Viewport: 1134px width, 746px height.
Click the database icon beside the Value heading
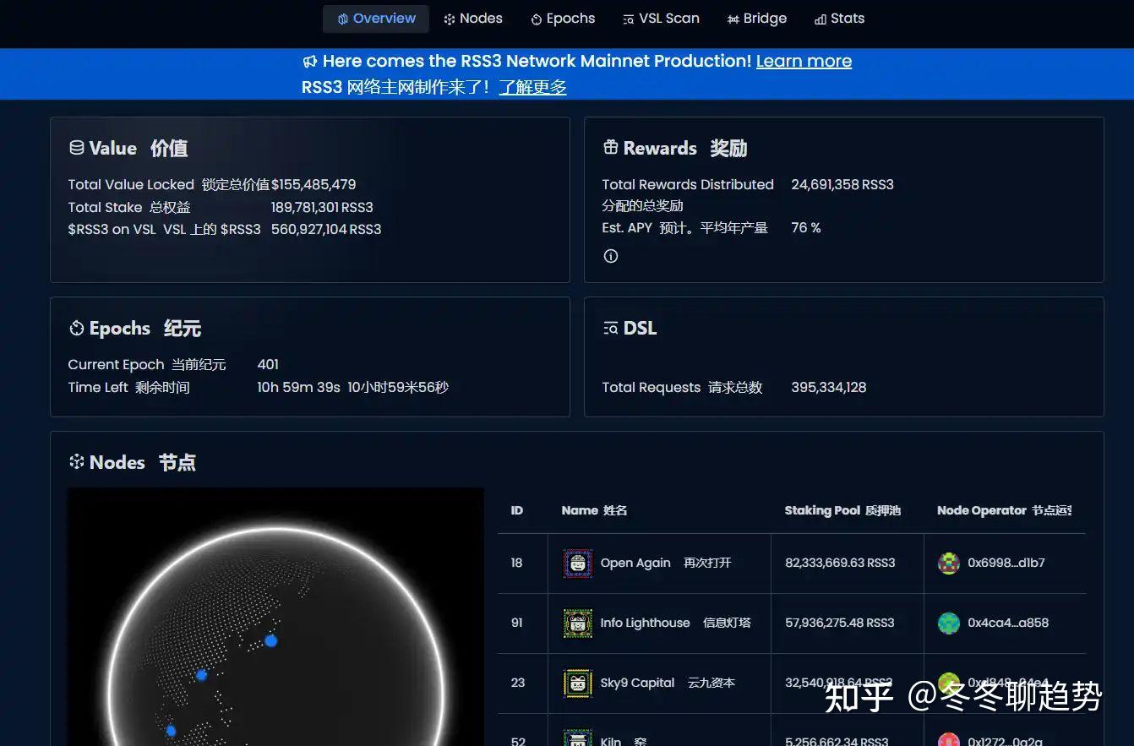pyautogui.click(x=76, y=147)
